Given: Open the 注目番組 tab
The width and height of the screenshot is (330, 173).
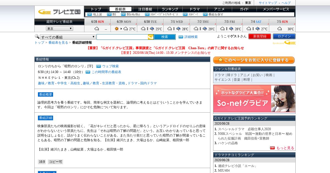Looking at the screenshot, I should [145, 9].
